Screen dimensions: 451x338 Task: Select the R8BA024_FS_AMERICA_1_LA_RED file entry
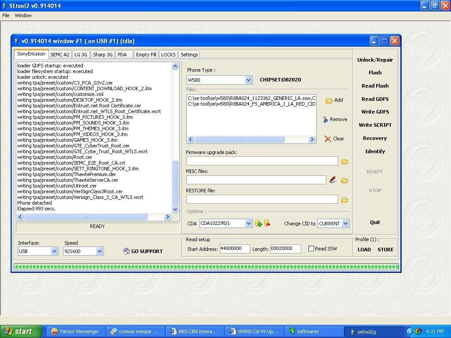(251, 104)
